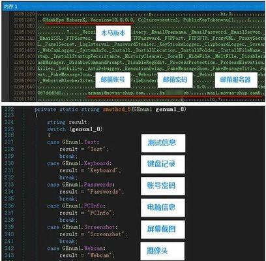The height and width of the screenshot is (261, 266).
Task: Click the break statement on line 229
Action: [68, 156]
